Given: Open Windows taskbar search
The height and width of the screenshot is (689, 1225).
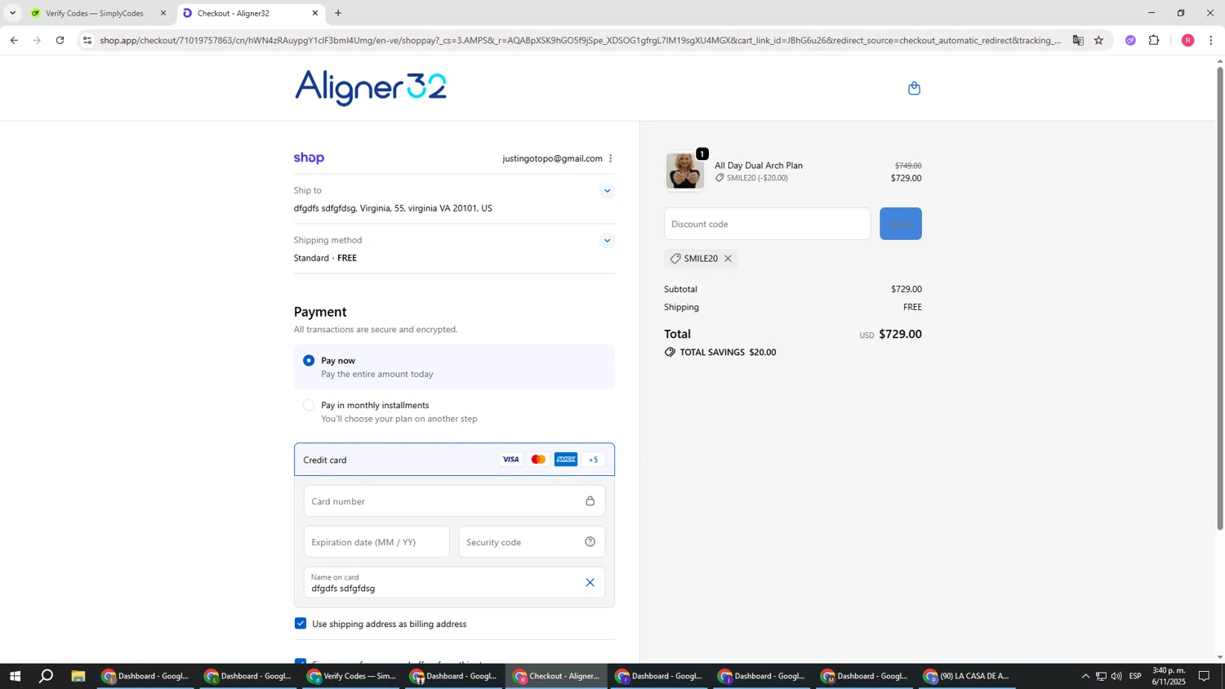Looking at the screenshot, I should click(x=47, y=676).
